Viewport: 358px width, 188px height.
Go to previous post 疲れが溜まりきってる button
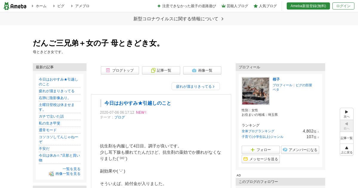pyautogui.click(x=196, y=86)
